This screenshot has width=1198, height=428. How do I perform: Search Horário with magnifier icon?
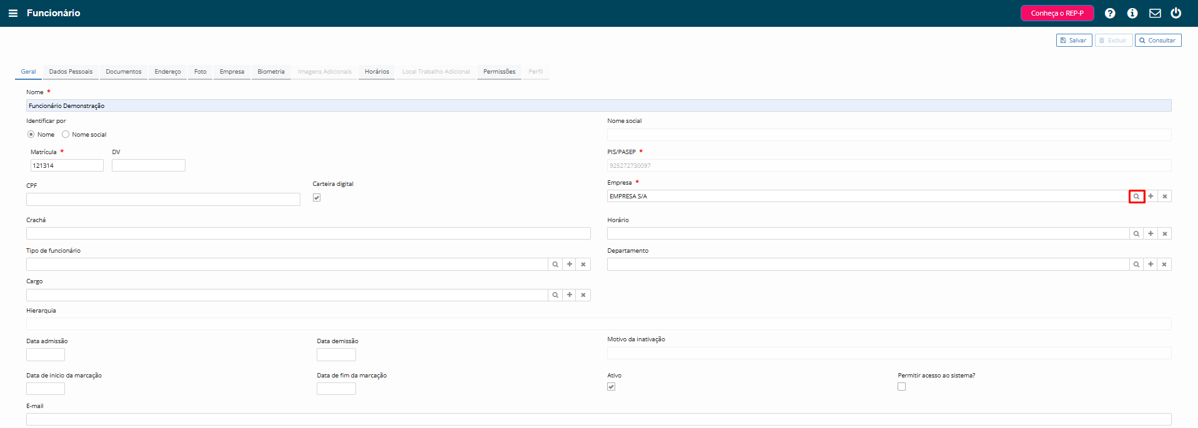click(1137, 234)
